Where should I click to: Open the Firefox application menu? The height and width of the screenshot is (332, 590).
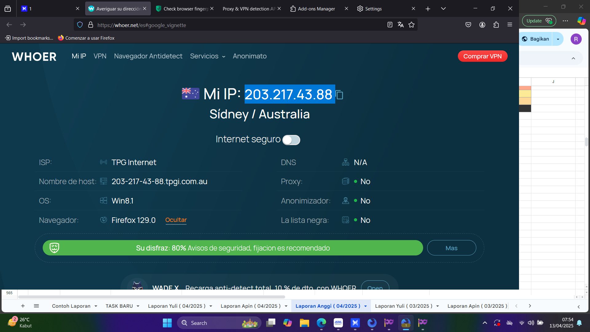510,25
